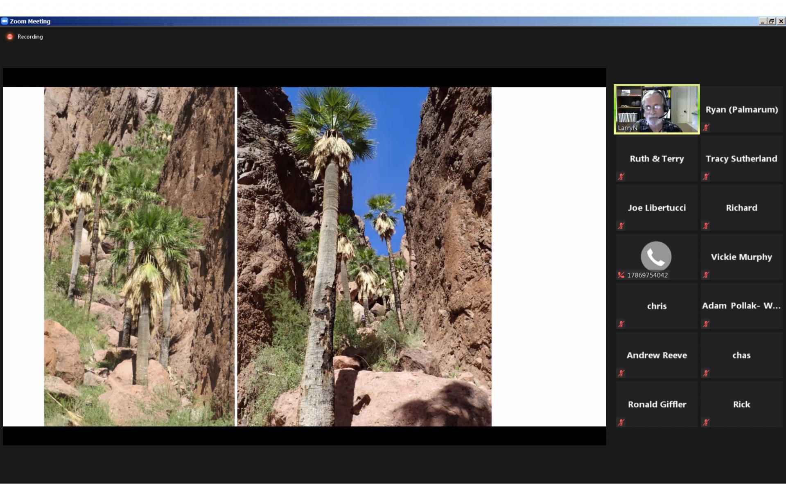Click the left shared palm canyon photo
The height and width of the screenshot is (500, 786).
click(139, 257)
